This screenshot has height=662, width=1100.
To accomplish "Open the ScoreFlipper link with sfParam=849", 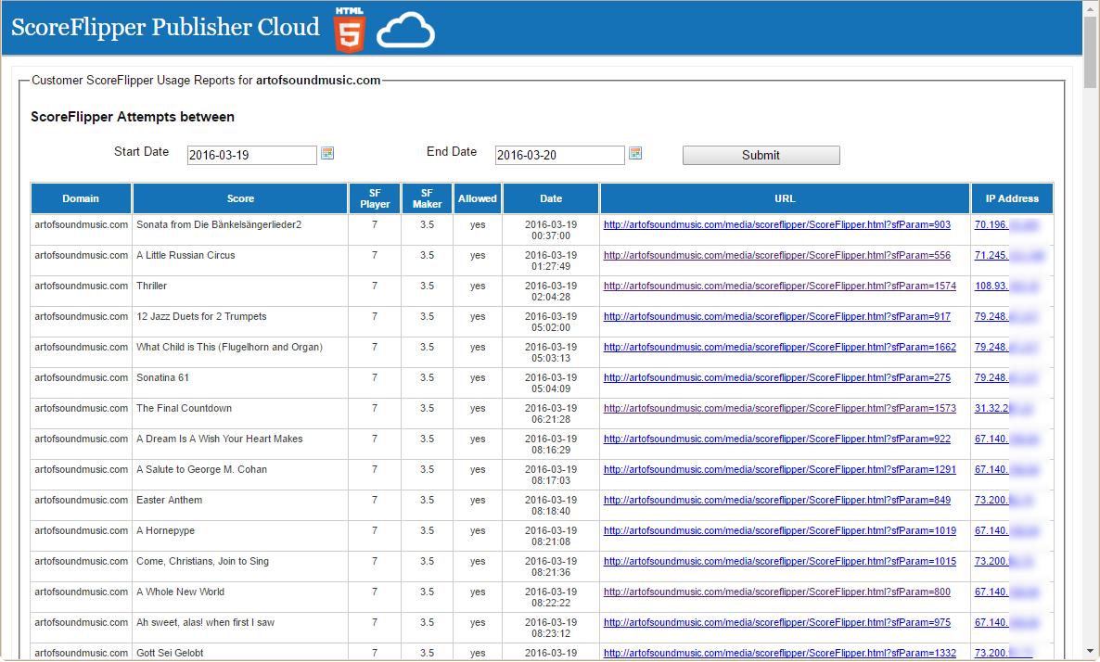I will coord(776,501).
